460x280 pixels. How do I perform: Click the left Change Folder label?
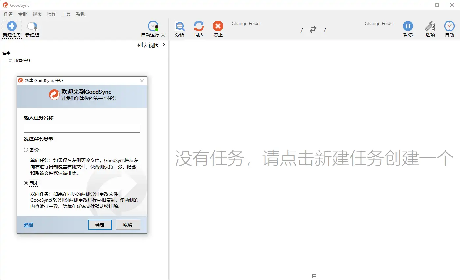[x=246, y=23]
